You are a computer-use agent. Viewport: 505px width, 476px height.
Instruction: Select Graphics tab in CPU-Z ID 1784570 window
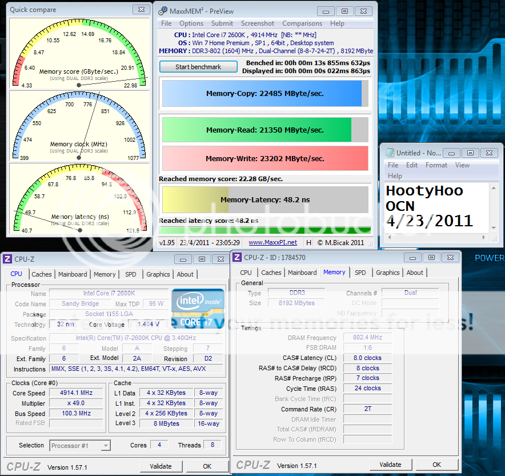387,273
